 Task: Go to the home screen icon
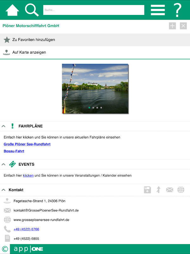point(12,10)
